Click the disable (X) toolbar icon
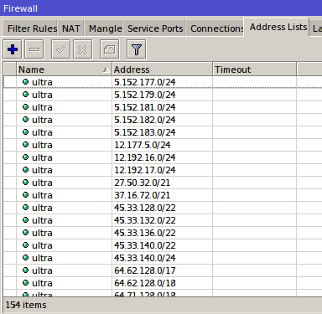The image size is (322, 314). point(82,49)
